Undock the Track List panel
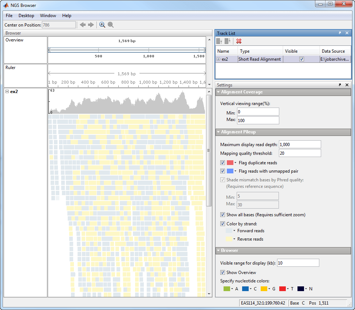This screenshot has width=355, height=310. click(340, 33)
